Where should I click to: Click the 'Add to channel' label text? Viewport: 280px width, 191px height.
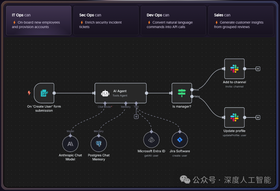click(234, 82)
